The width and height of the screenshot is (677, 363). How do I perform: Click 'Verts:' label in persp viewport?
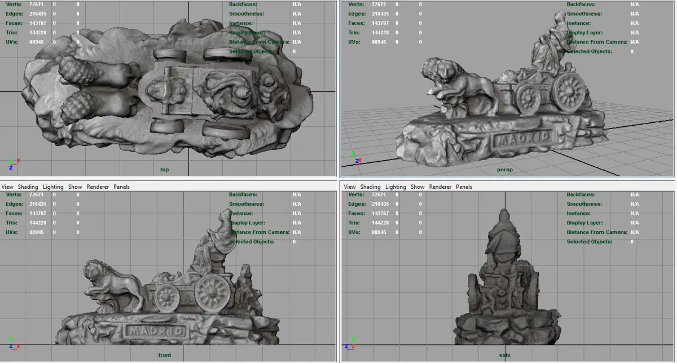tap(357, 4)
